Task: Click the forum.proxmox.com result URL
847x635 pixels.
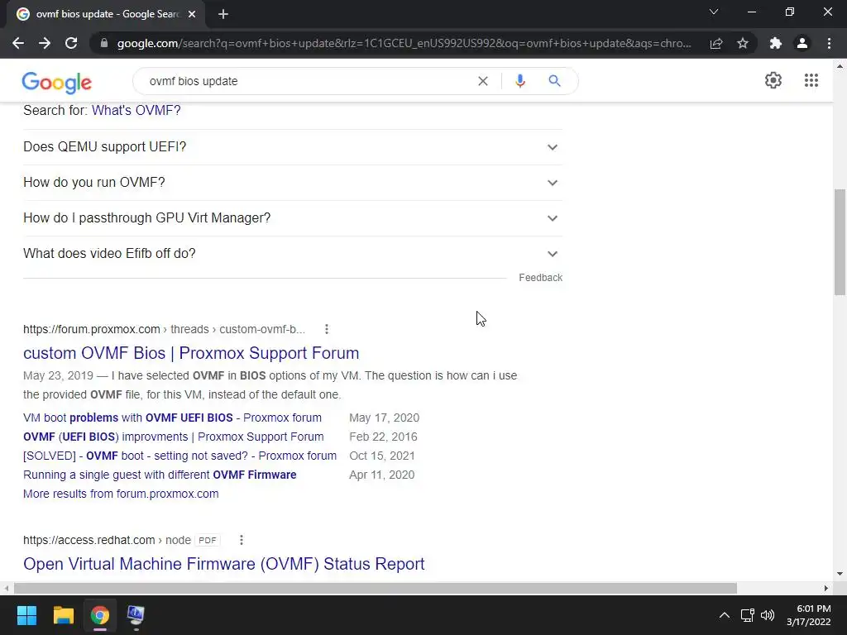Action: [165, 329]
